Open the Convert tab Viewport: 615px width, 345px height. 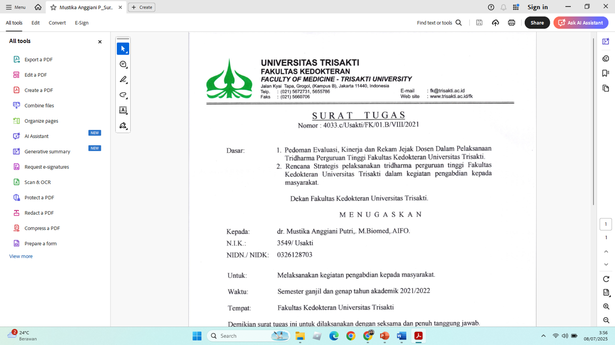pos(57,23)
